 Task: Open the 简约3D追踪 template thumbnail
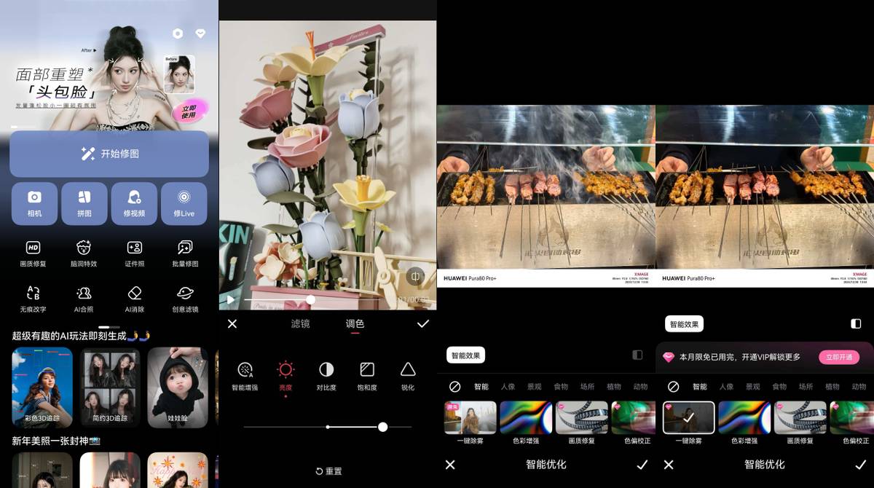[x=110, y=387]
